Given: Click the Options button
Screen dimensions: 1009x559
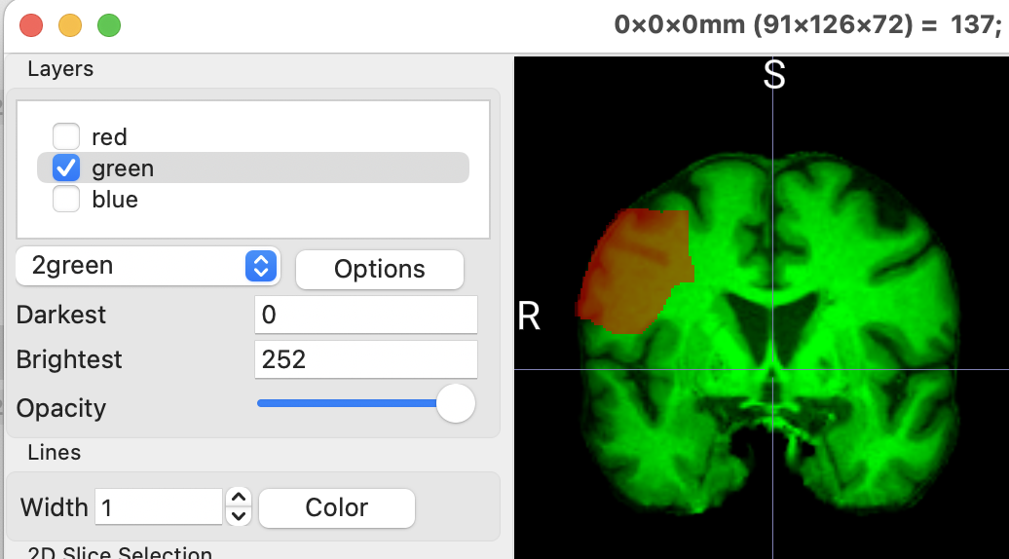Looking at the screenshot, I should pyautogui.click(x=379, y=270).
